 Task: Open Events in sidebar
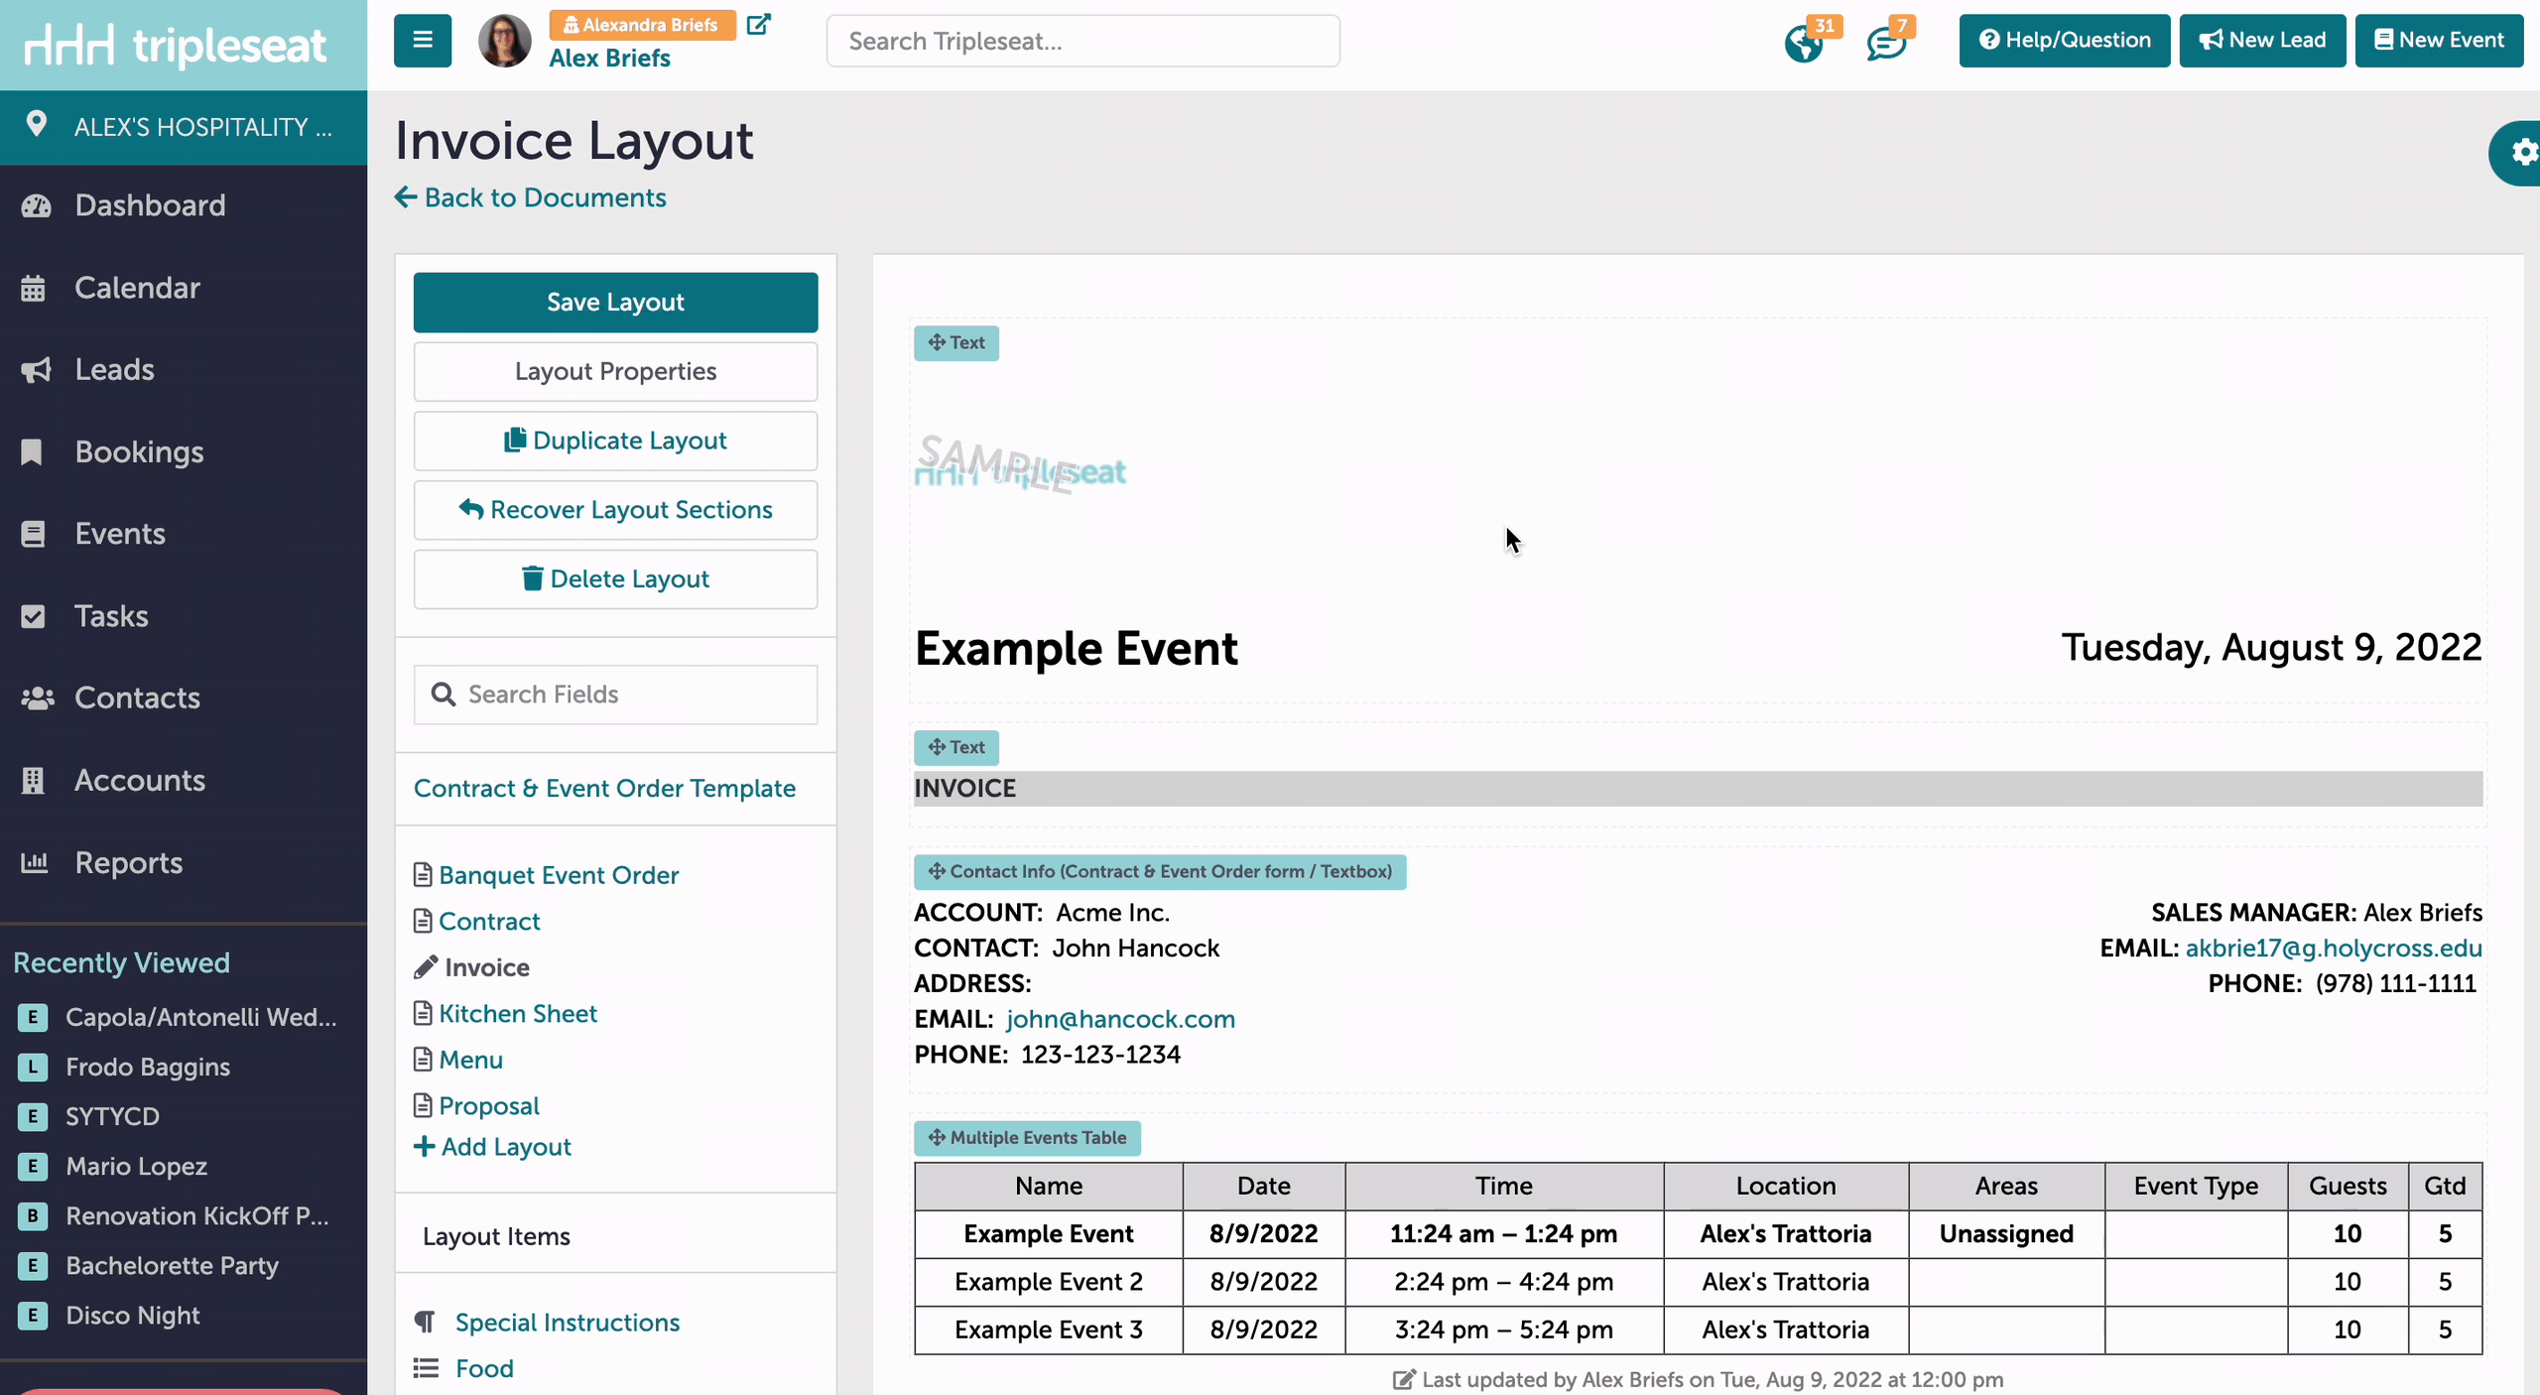[x=120, y=534]
